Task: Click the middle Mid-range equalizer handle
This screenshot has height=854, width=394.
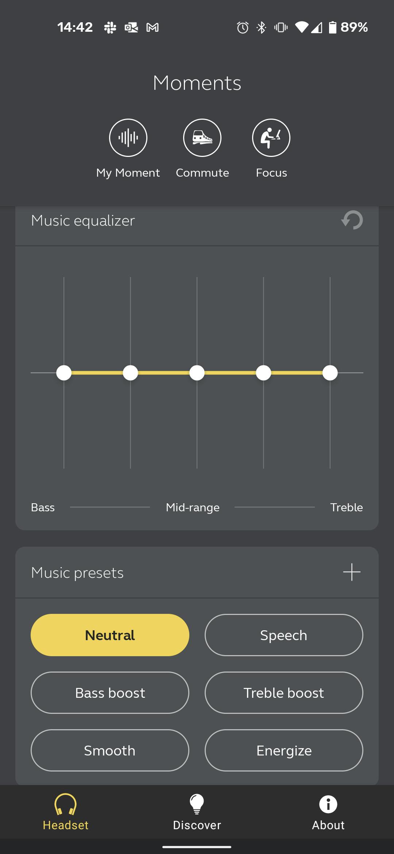Action: [197, 373]
